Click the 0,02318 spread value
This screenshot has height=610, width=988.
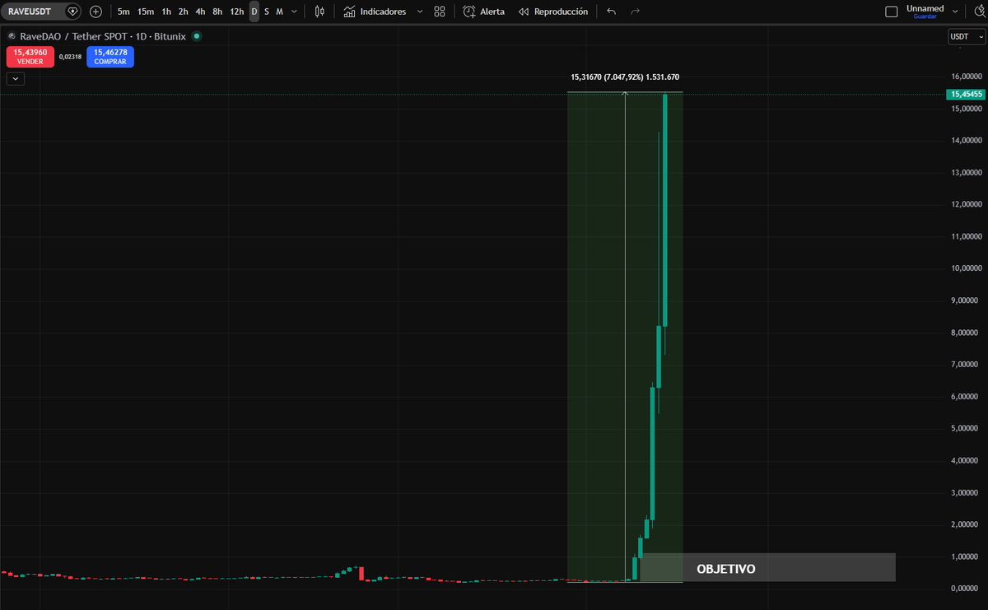pyautogui.click(x=70, y=57)
